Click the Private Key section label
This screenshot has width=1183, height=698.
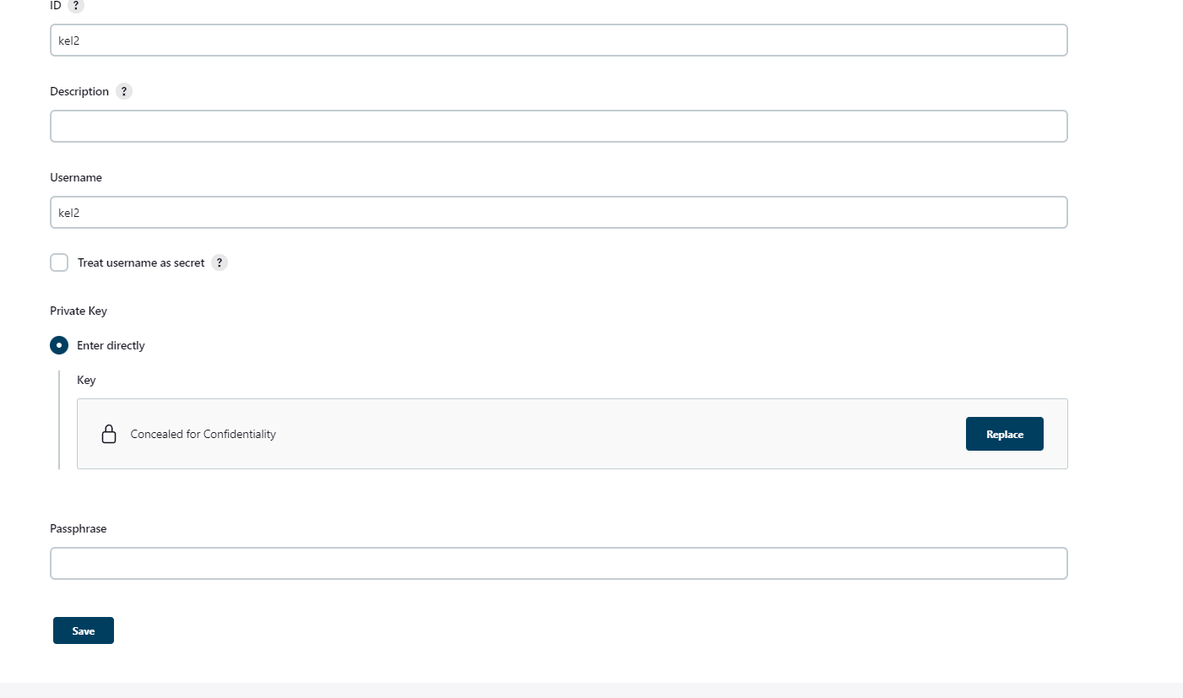tap(78, 311)
